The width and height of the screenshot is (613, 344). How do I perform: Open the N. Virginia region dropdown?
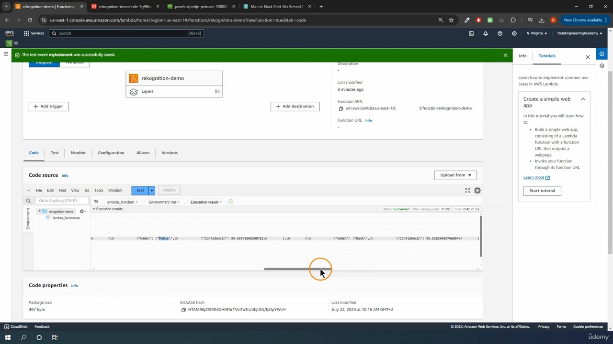pyautogui.click(x=536, y=33)
